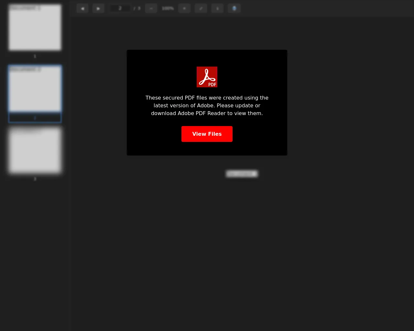Click the blue print toolbar icon
Viewport: 414px width, 331px height.
click(x=234, y=8)
